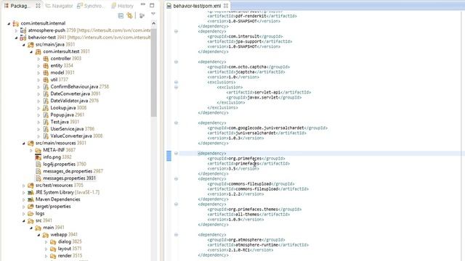Collapse behavior-test project node

click(x=16, y=38)
